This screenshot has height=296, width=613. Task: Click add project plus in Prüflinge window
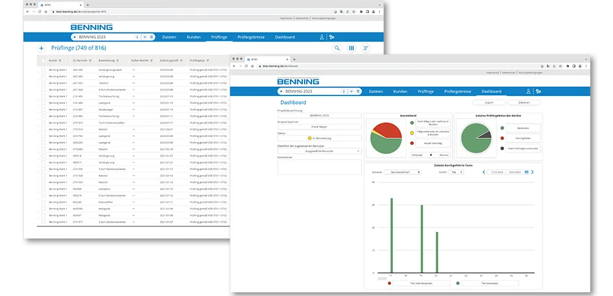145,37
